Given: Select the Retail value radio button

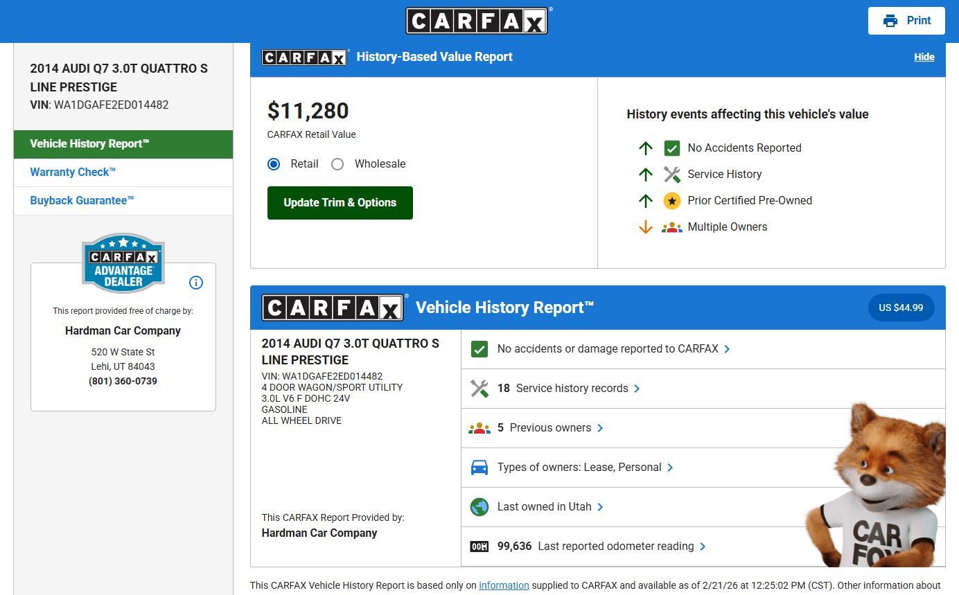Looking at the screenshot, I should coord(274,164).
